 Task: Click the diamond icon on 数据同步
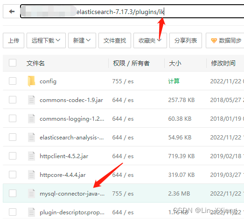(x=214, y=41)
